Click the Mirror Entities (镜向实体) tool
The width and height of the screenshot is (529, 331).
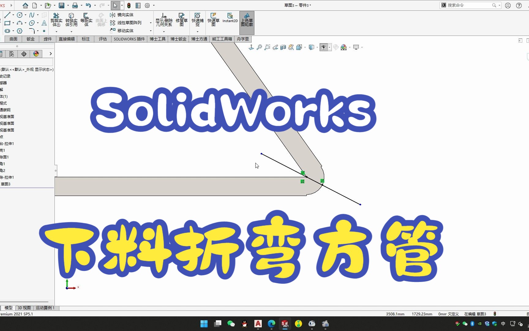(122, 15)
